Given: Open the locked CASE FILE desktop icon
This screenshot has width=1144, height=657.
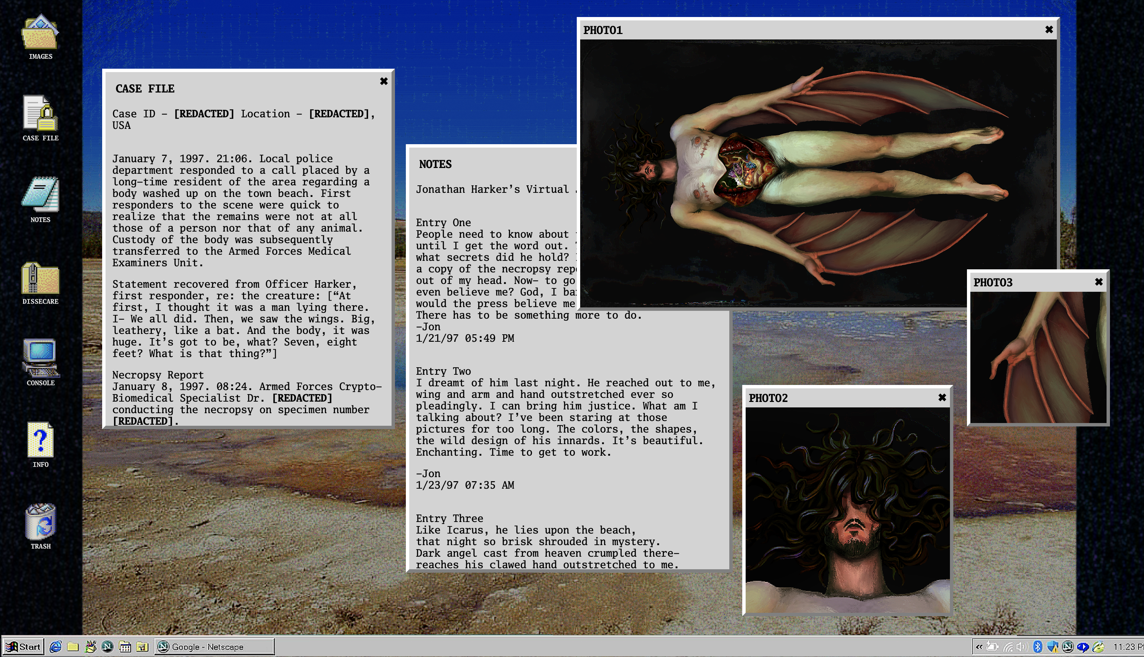Looking at the screenshot, I should (x=40, y=114).
